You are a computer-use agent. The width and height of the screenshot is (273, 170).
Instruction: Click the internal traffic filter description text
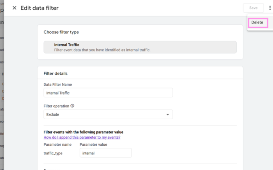click(x=102, y=50)
